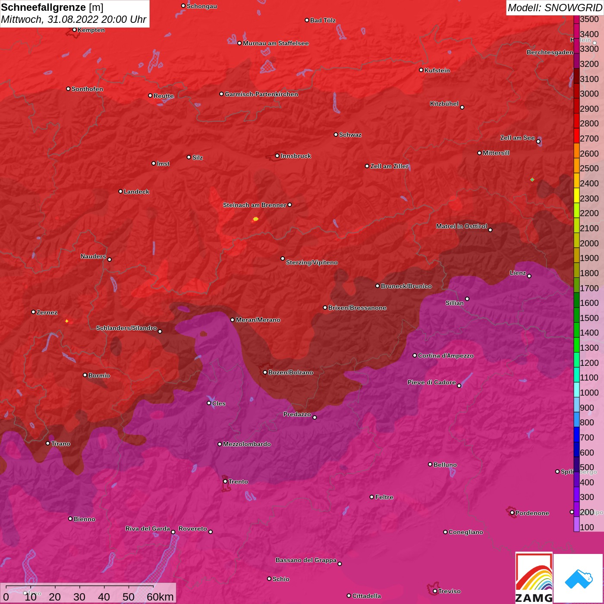Click the Kufstein marker dot
Image resolution: width=604 pixels, height=604 pixels.
(x=421, y=70)
